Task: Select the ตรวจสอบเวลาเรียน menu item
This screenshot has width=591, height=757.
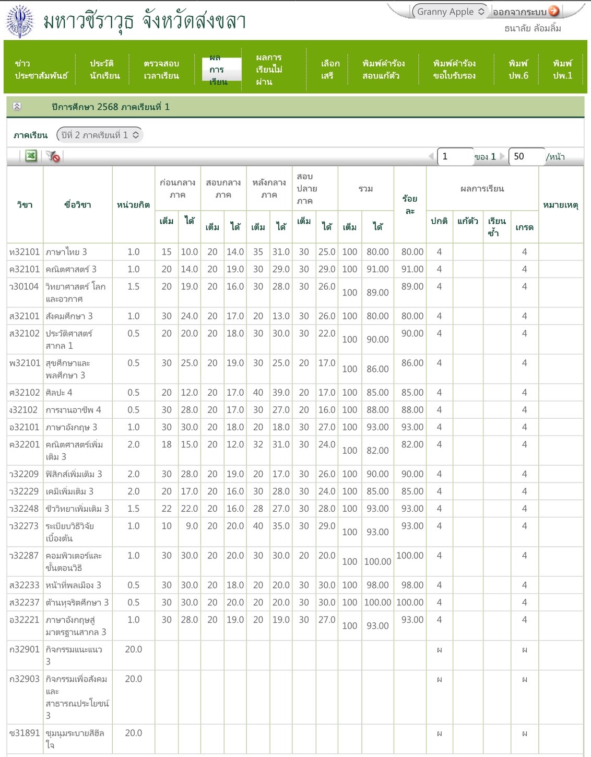Action: (x=161, y=70)
